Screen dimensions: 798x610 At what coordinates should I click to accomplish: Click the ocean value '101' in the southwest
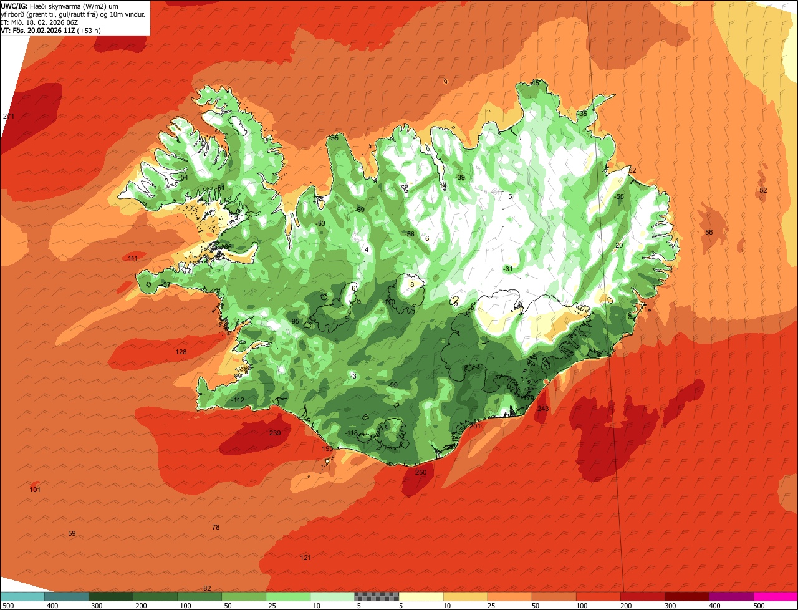coord(35,490)
